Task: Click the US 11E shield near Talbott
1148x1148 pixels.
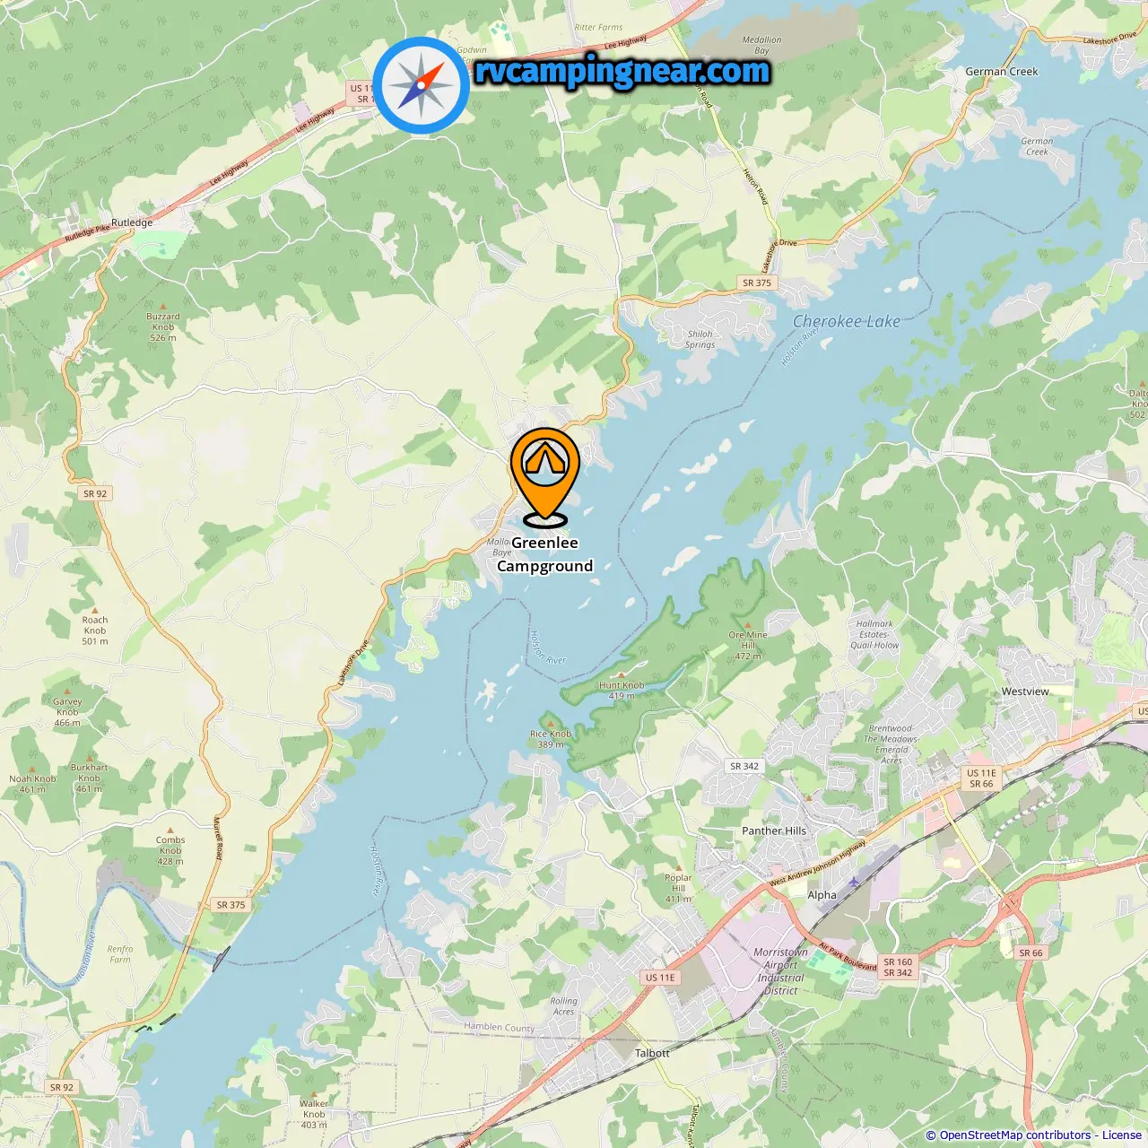Action: [x=660, y=978]
